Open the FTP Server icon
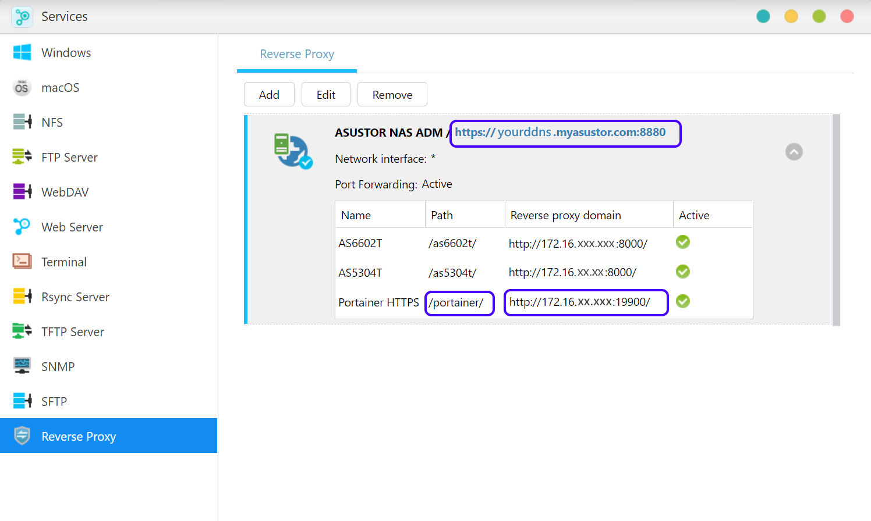871x521 pixels. 22,157
